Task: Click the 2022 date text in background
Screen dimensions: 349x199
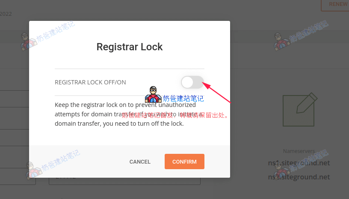Action: point(6,14)
